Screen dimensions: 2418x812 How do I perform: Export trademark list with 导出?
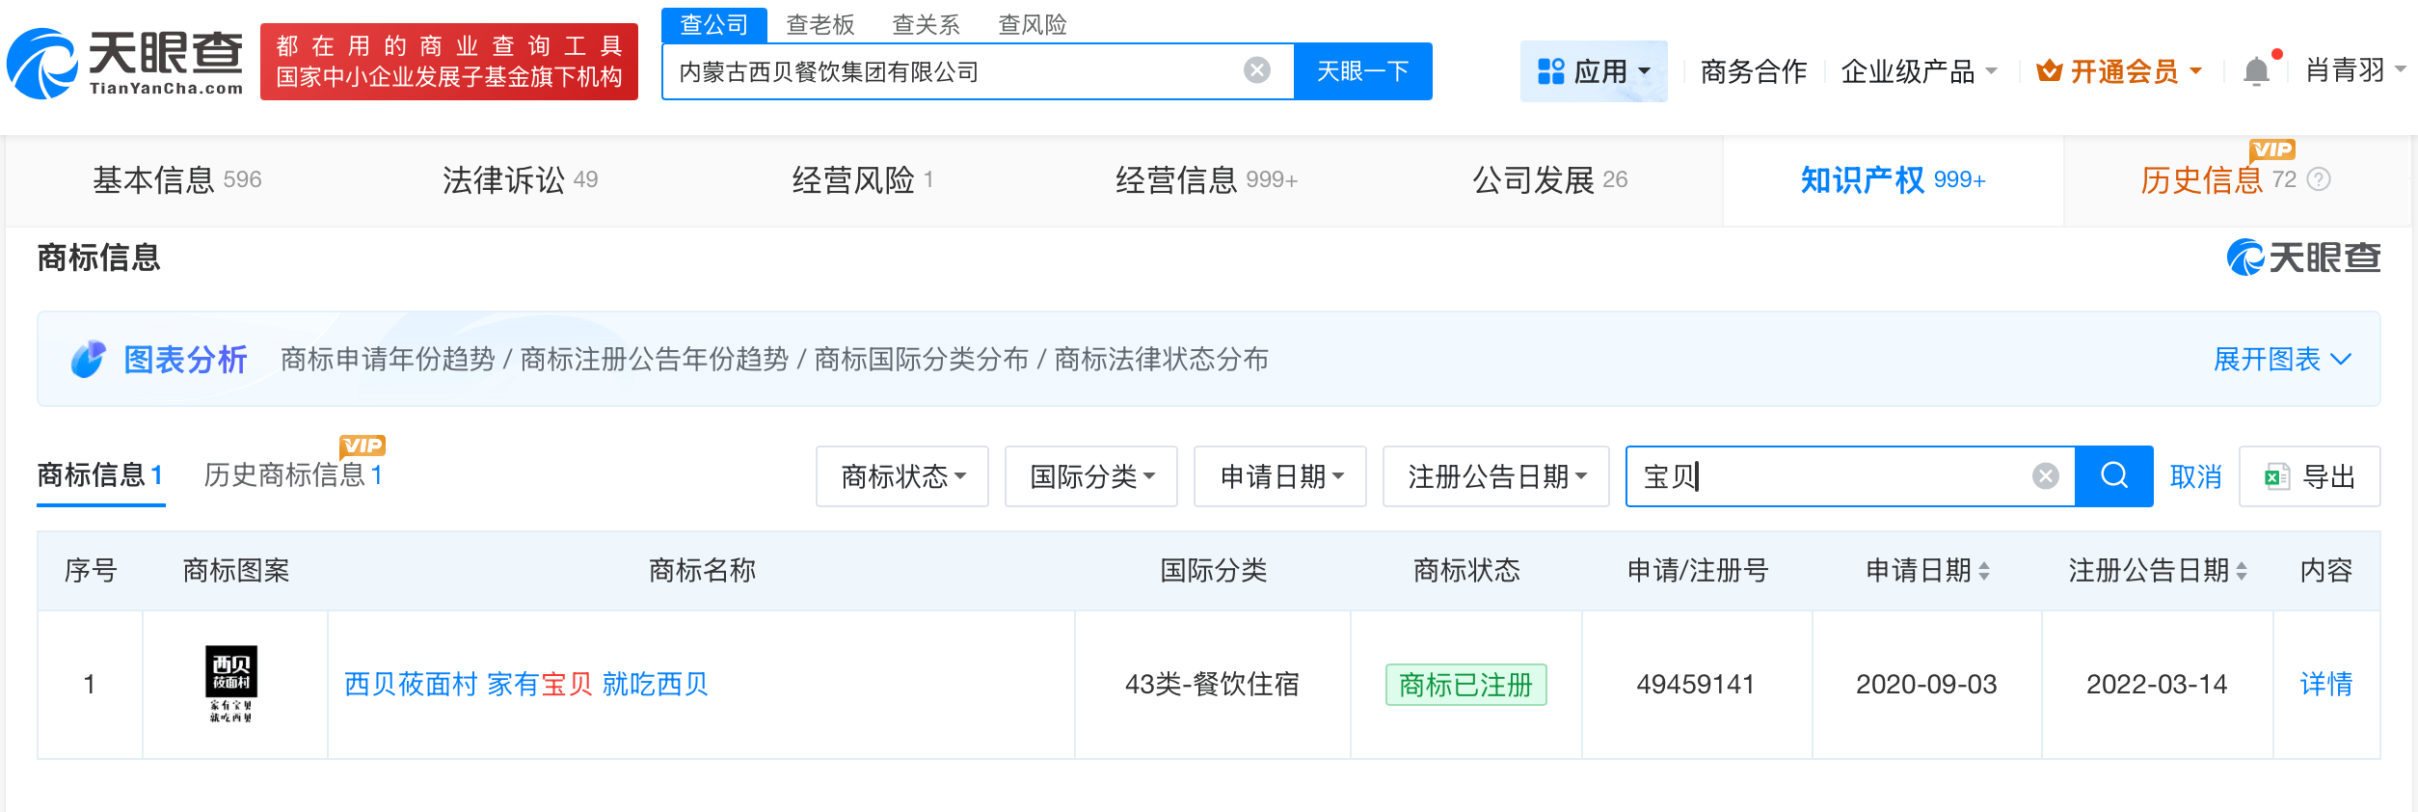coord(2309,475)
